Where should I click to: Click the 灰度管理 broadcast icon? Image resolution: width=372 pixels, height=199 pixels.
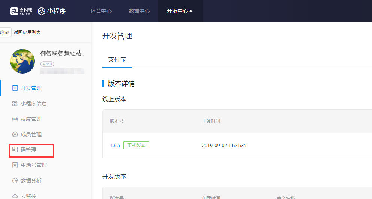pyautogui.click(x=15, y=119)
